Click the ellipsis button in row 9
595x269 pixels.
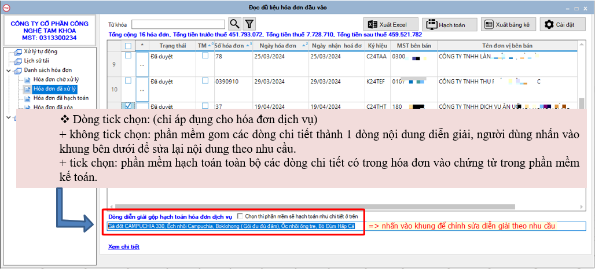[x=142, y=64]
